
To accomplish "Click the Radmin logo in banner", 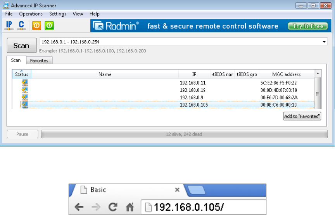I will point(116,26).
